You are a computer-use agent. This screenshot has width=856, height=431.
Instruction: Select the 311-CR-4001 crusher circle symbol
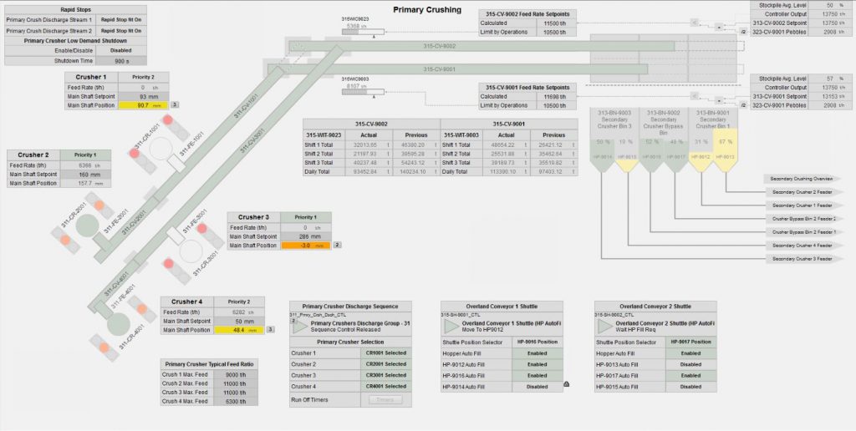pyautogui.click(x=118, y=324)
